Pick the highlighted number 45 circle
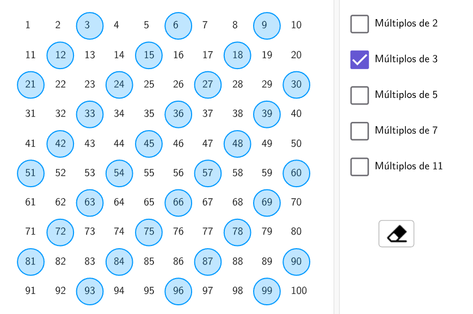Image resolution: width=473 pixels, height=314 pixels. (149, 144)
